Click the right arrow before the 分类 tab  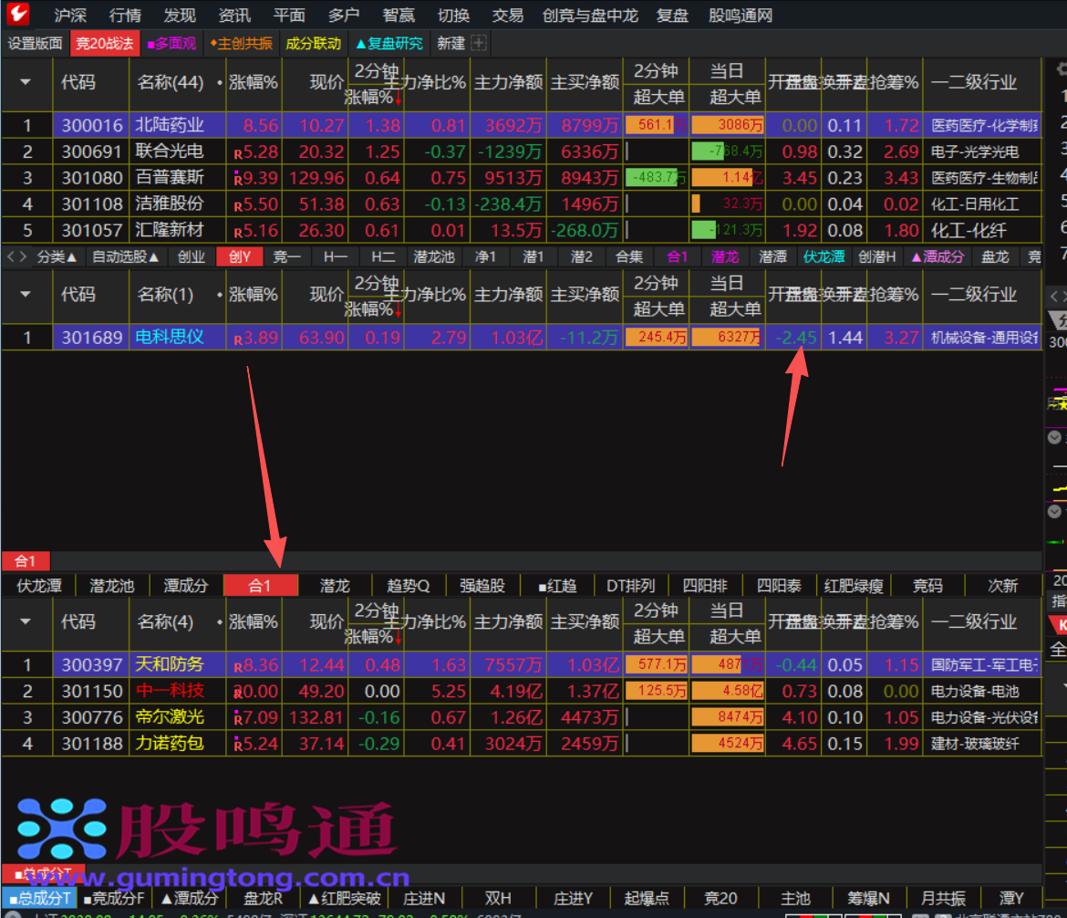point(23,256)
